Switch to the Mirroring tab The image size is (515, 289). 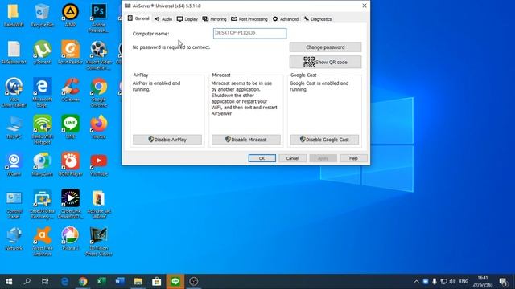[x=215, y=19]
